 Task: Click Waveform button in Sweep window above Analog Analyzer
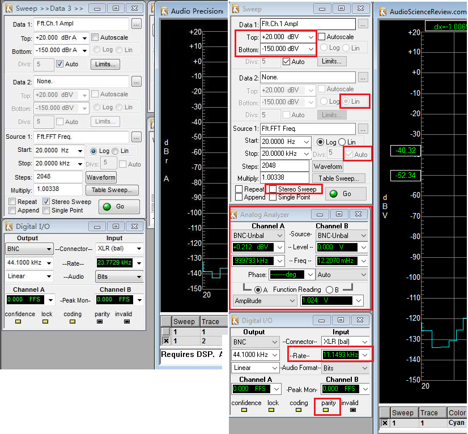pyautogui.click(x=327, y=167)
